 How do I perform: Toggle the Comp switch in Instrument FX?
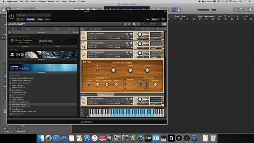click(89, 85)
